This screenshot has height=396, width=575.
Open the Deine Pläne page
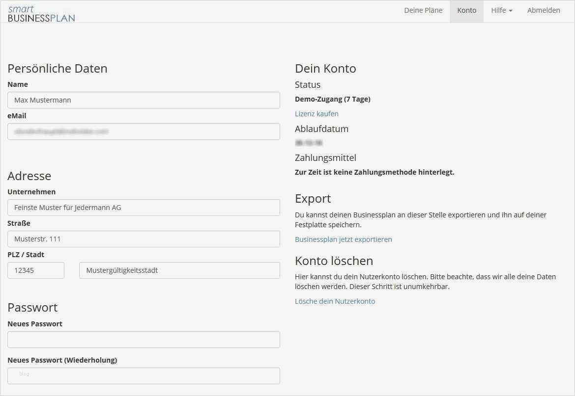[x=423, y=10]
